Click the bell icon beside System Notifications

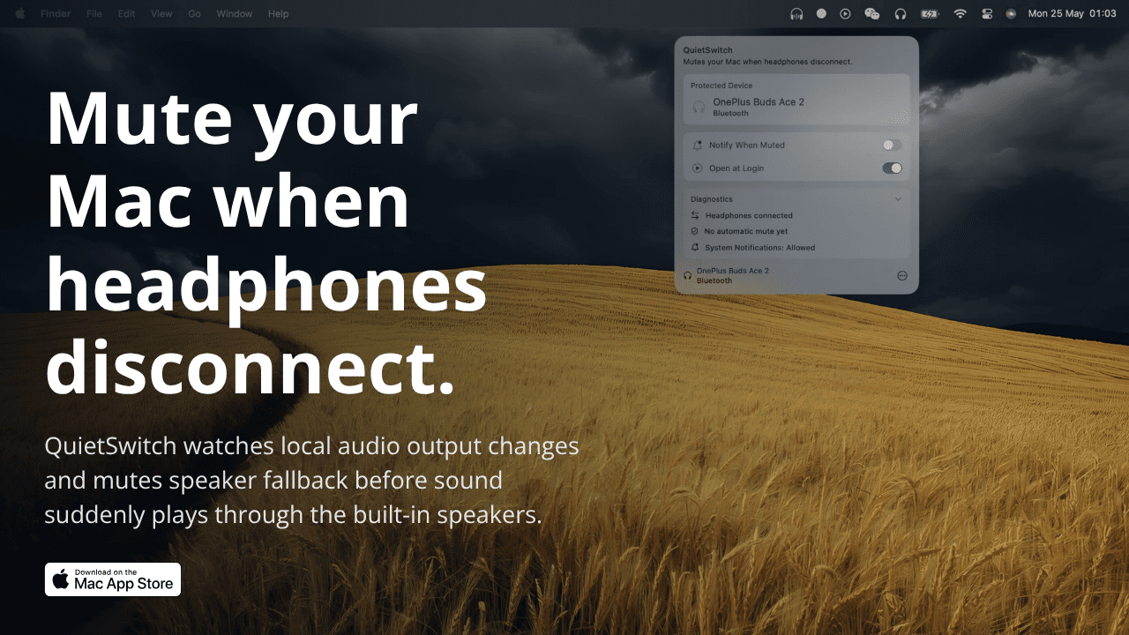click(695, 248)
